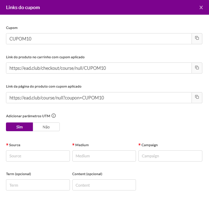
Task: Activate the optional Term field
Action: pyautogui.click(x=38, y=185)
